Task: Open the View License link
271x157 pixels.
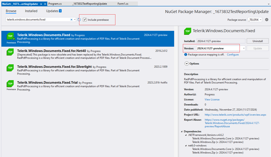Action: [x=212, y=99]
